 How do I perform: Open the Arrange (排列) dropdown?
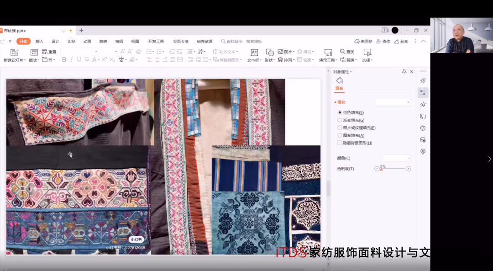coord(286,60)
